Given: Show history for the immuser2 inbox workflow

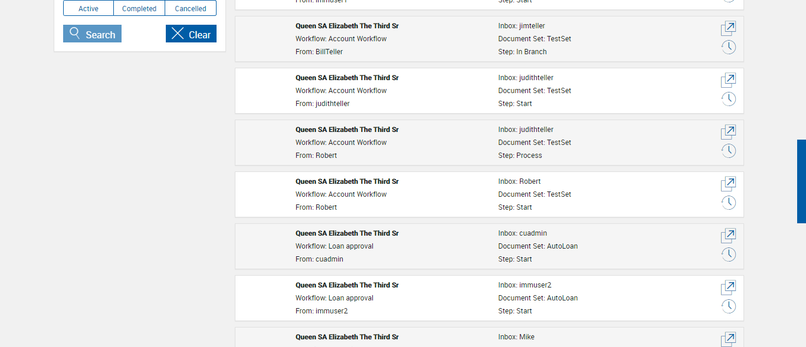Looking at the screenshot, I should click(x=728, y=307).
